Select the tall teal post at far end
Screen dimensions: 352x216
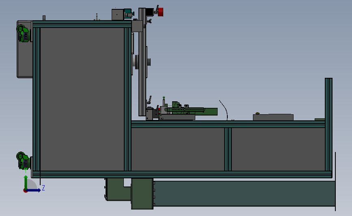[328, 125]
